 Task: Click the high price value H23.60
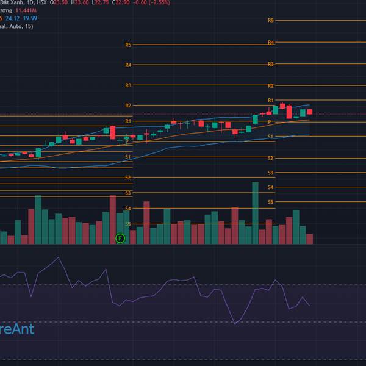coord(79,2)
